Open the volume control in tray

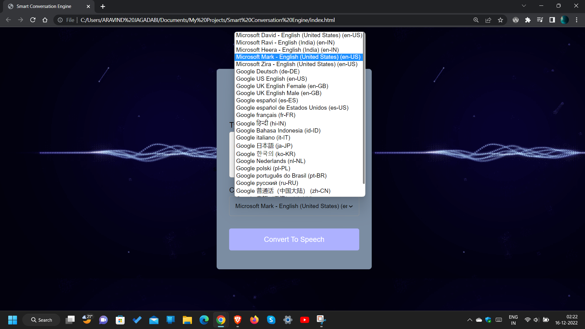(536, 320)
